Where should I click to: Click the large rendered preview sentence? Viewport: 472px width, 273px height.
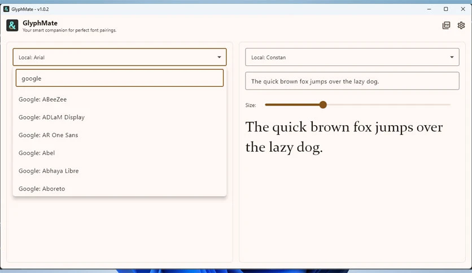coord(344,138)
